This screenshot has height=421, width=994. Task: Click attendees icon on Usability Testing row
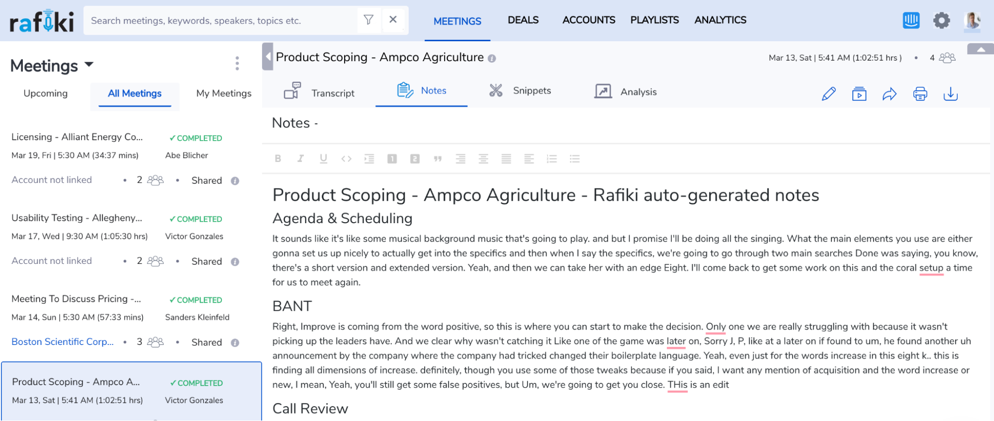(x=156, y=261)
